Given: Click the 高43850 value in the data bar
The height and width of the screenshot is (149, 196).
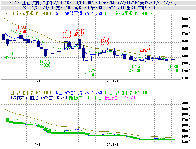Looking at the screenshot, I should pyautogui.click(x=81, y=8).
